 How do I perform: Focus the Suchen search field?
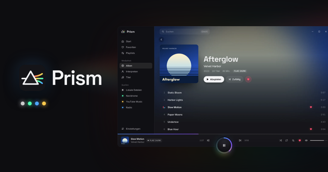coord(184,32)
